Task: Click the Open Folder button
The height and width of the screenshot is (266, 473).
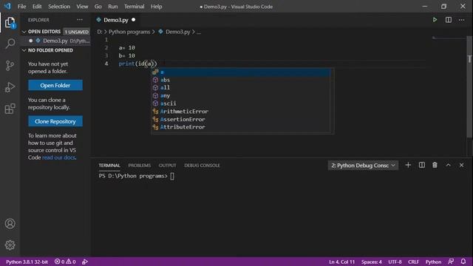Action: (55, 86)
